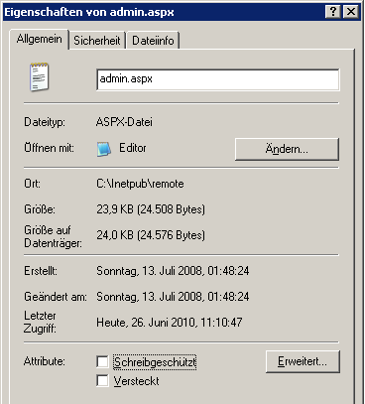Click the Geändert am date value
365x404 pixels.
coord(173,297)
